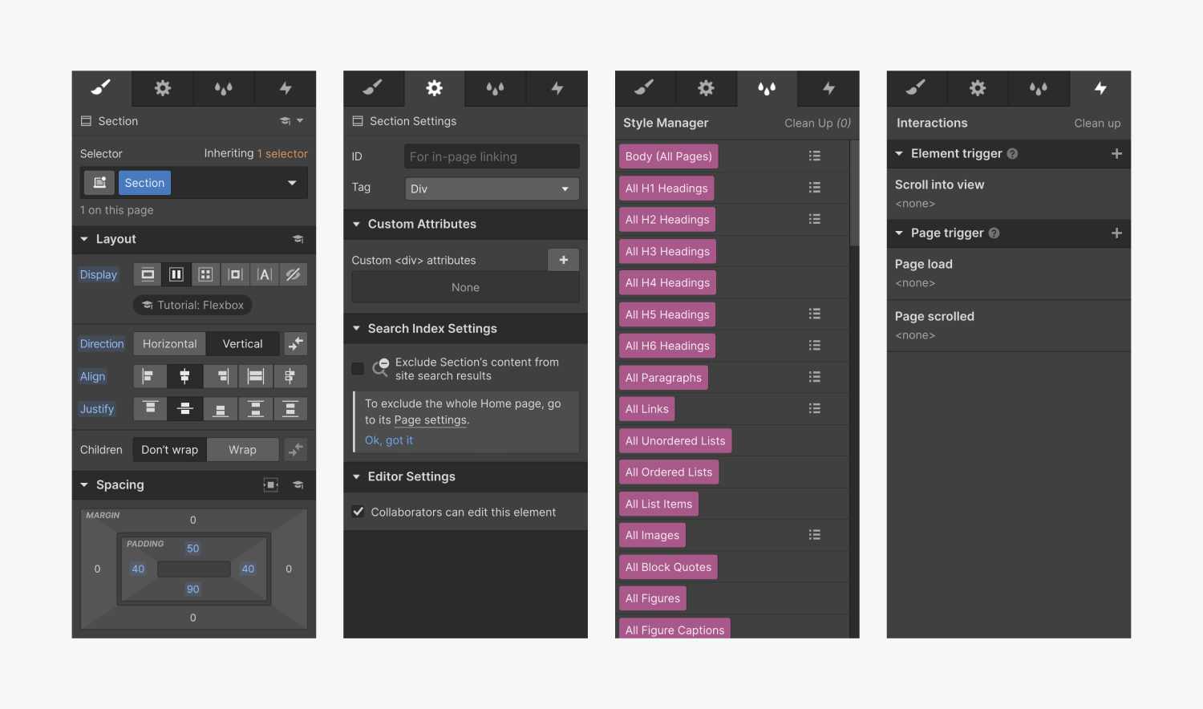1203x709 pixels.
Task: Select the Grid display option in Layout
Action: coord(205,273)
